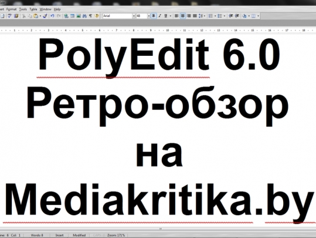Apply numbered list
Screen dimensions: 316x238
(x=210, y=16)
